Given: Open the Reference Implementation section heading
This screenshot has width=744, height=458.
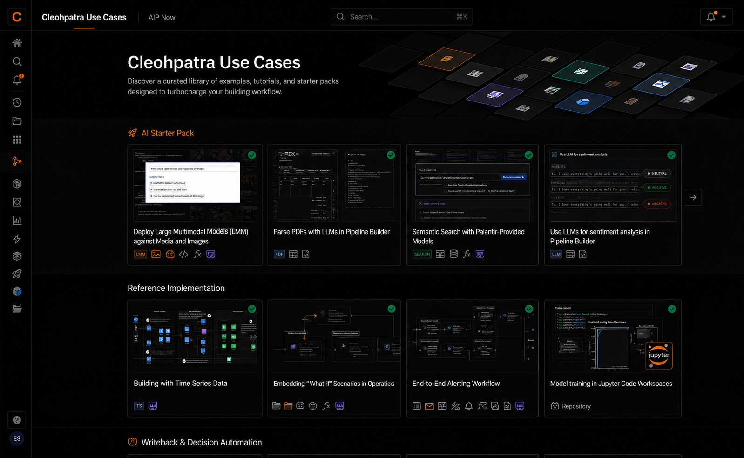Looking at the screenshot, I should click(x=176, y=288).
